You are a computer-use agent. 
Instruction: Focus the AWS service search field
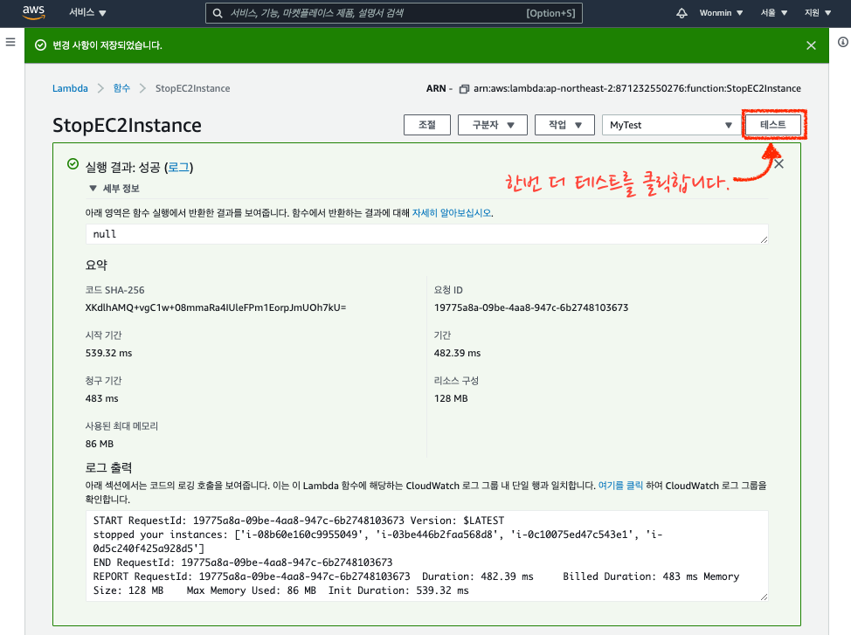393,13
